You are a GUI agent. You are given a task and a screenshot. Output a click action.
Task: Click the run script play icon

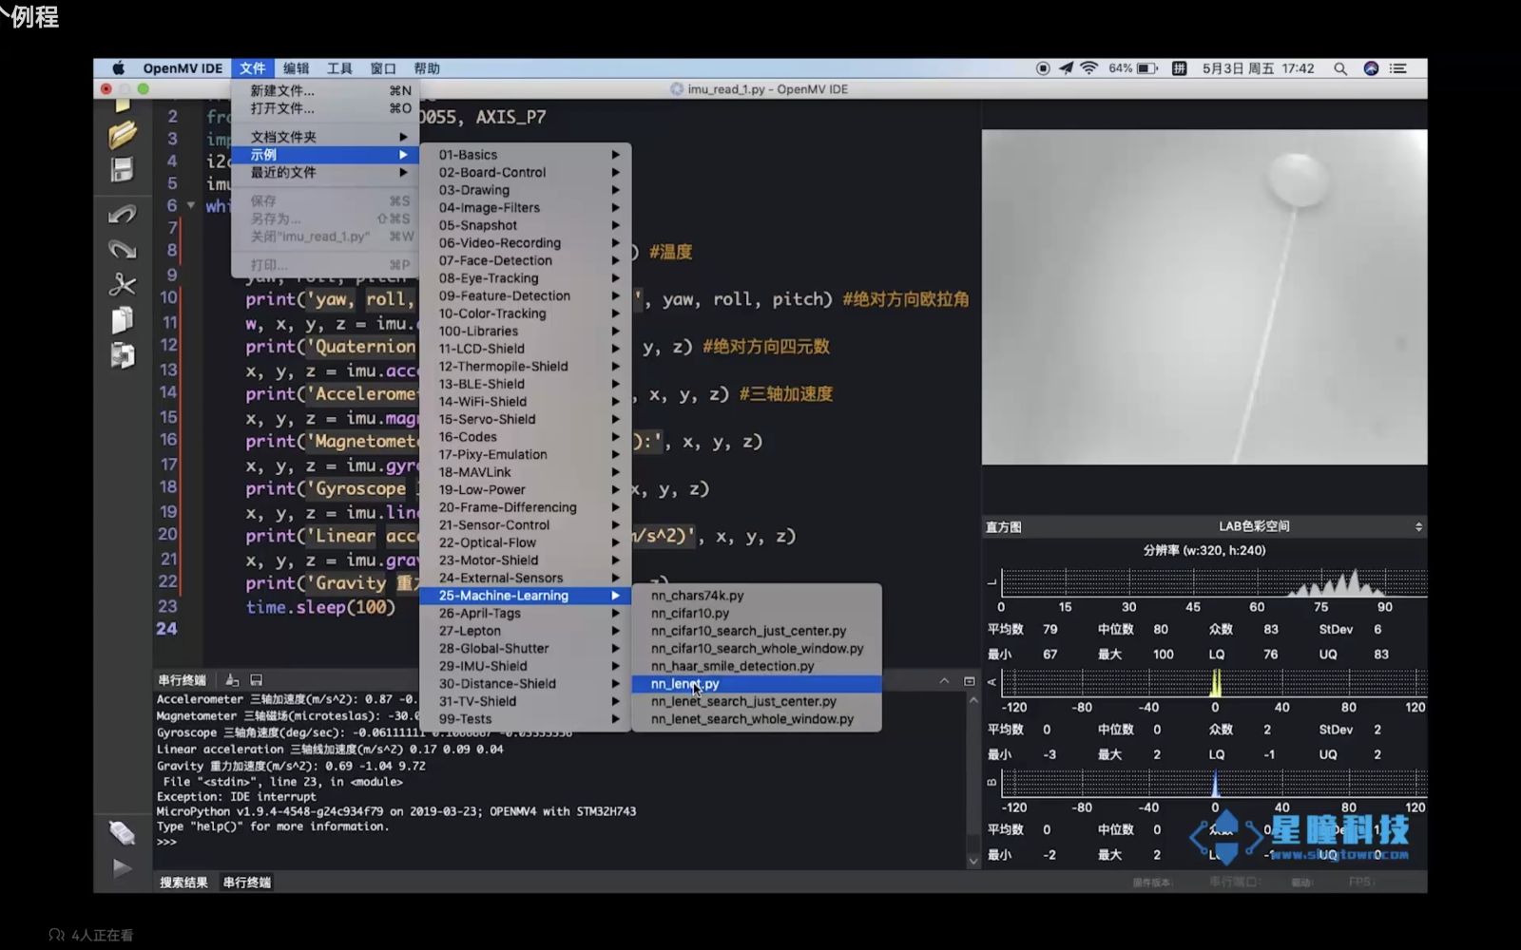(122, 867)
